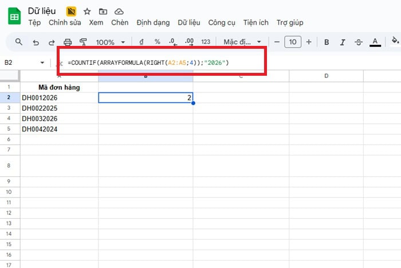Expand the 100% zoom dropdown
The width and height of the screenshot is (401, 268).
pyautogui.click(x=113, y=42)
